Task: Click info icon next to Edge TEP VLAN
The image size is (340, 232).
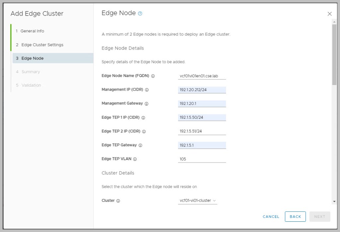Action: pos(135,159)
